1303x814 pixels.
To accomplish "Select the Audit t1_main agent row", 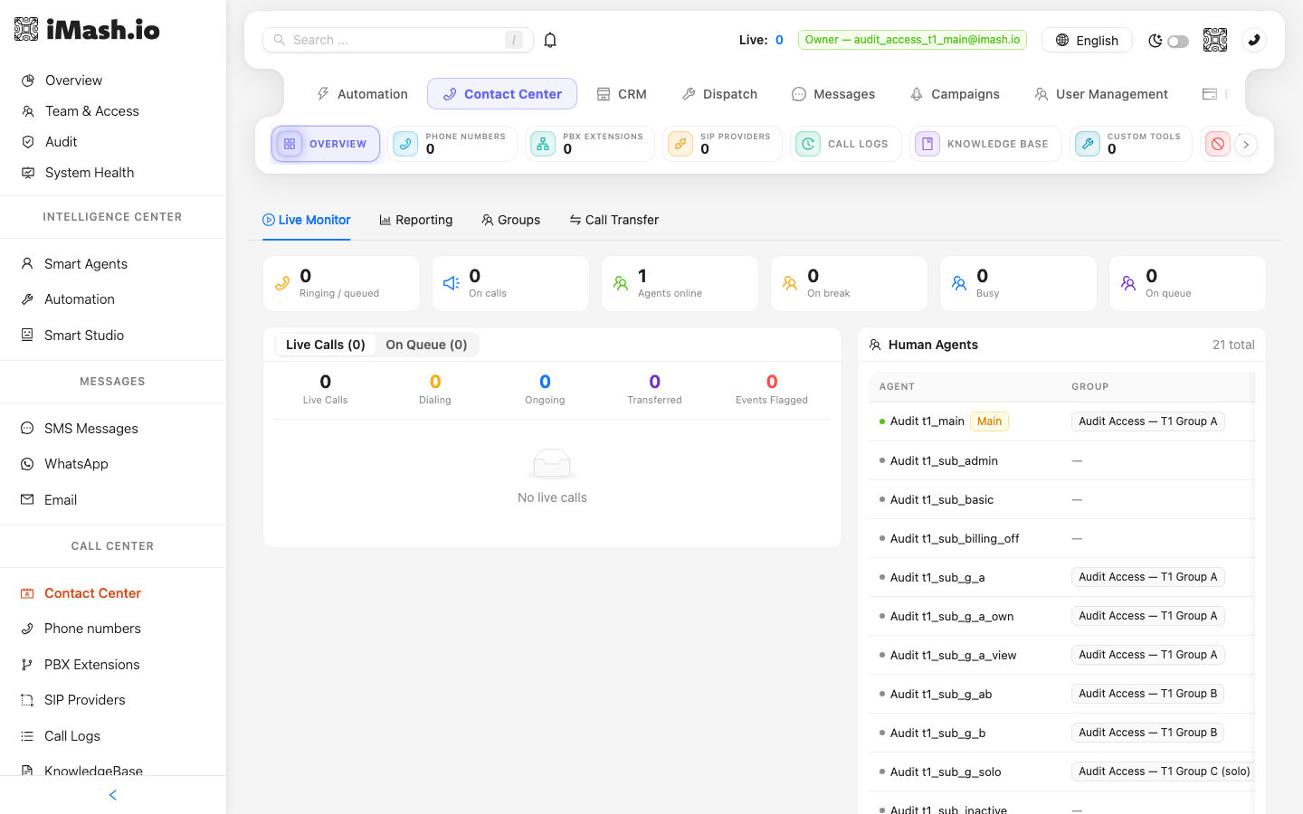I will pos(1061,421).
